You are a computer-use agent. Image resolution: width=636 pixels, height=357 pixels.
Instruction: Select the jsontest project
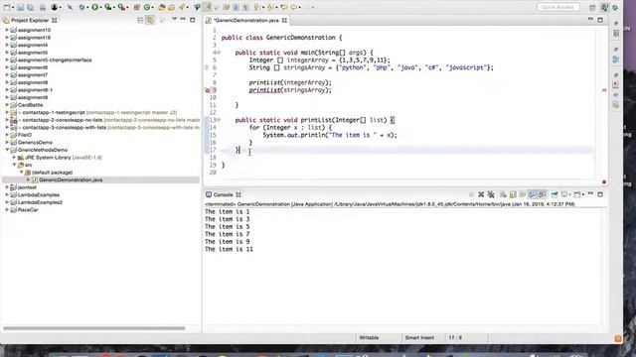[27, 187]
